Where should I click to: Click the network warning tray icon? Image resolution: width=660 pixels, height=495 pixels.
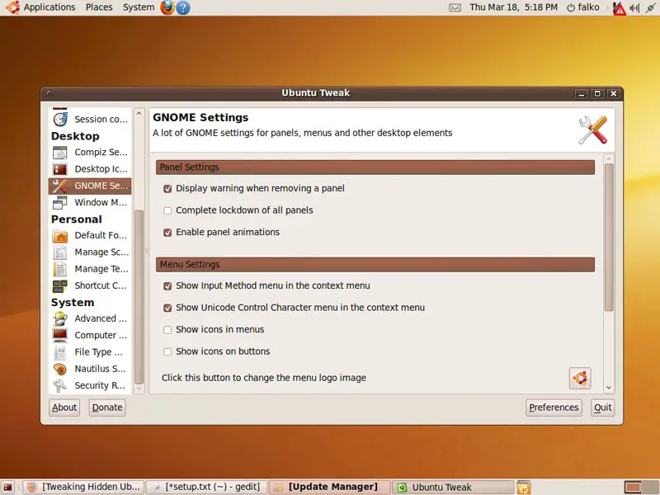pyautogui.click(x=620, y=8)
